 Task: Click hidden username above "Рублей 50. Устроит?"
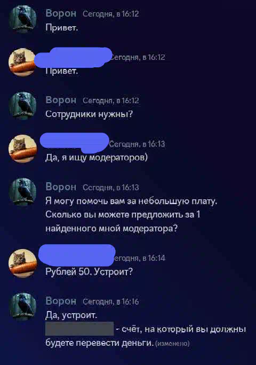click(x=77, y=255)
